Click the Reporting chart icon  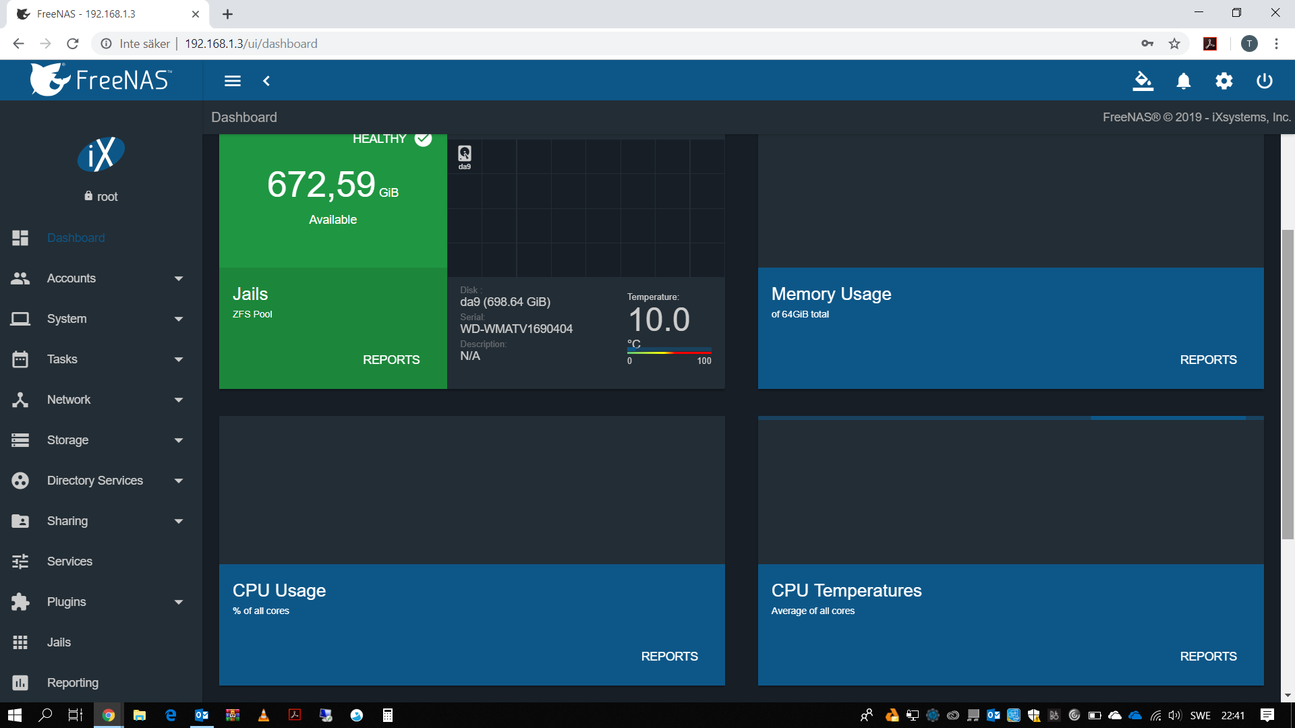(x=20, y=683)
